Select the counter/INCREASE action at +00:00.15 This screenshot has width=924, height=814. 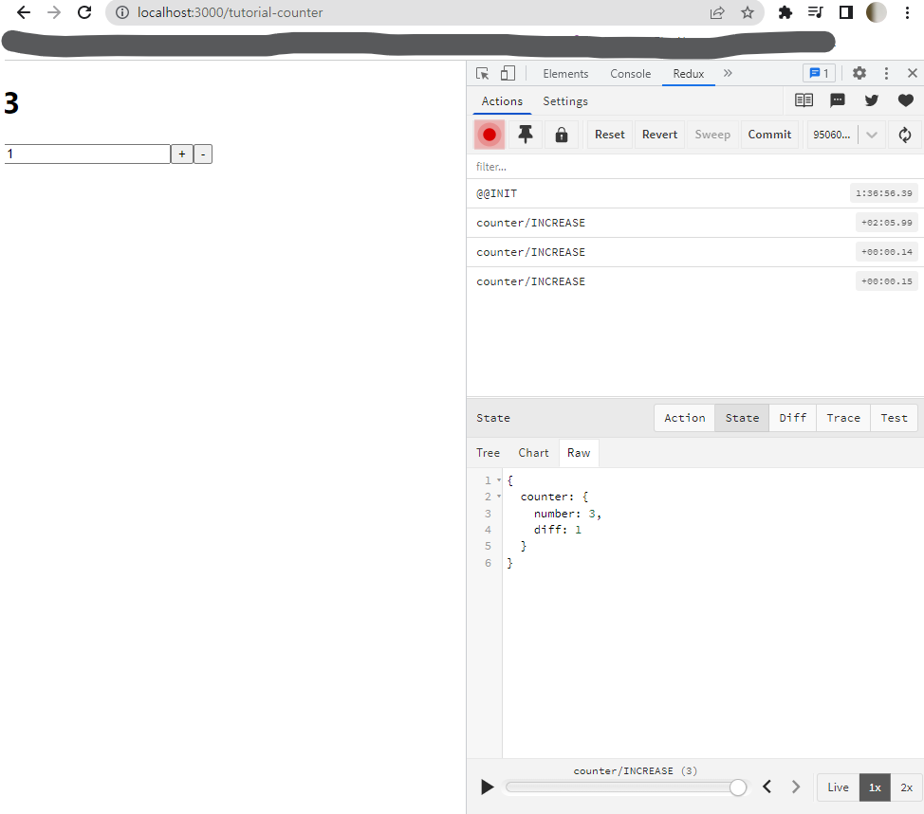(x=694, y=281)
